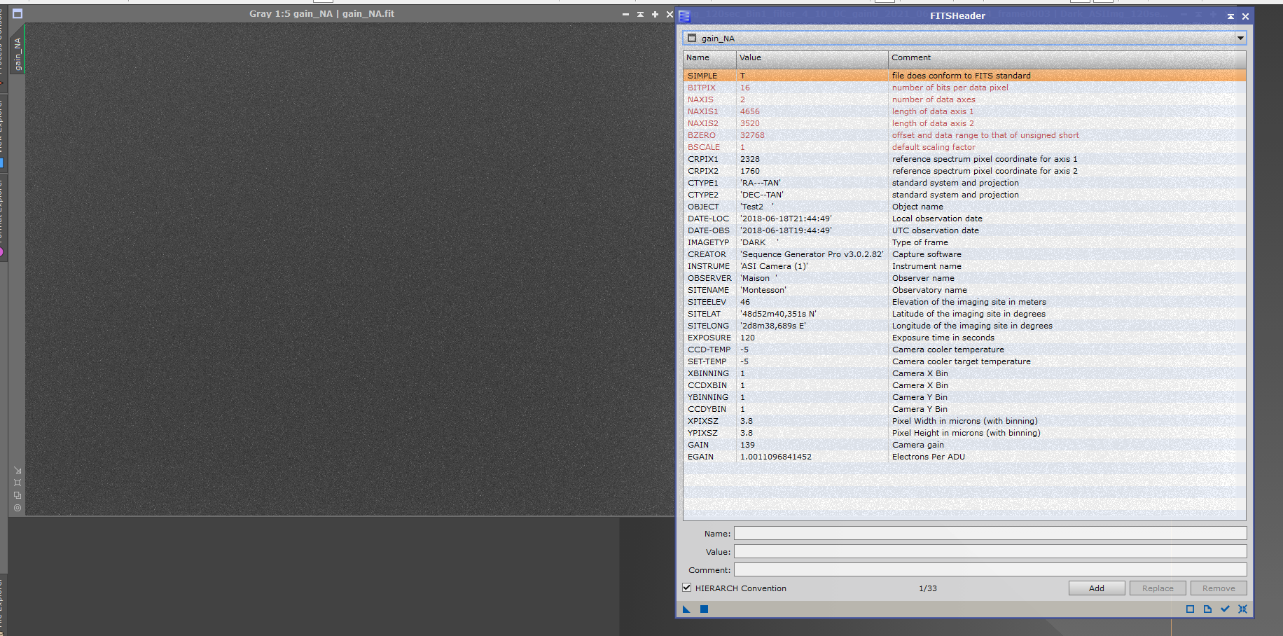Click the hollow square icon in FITSHeader bottom bar

click(1190, 609)
